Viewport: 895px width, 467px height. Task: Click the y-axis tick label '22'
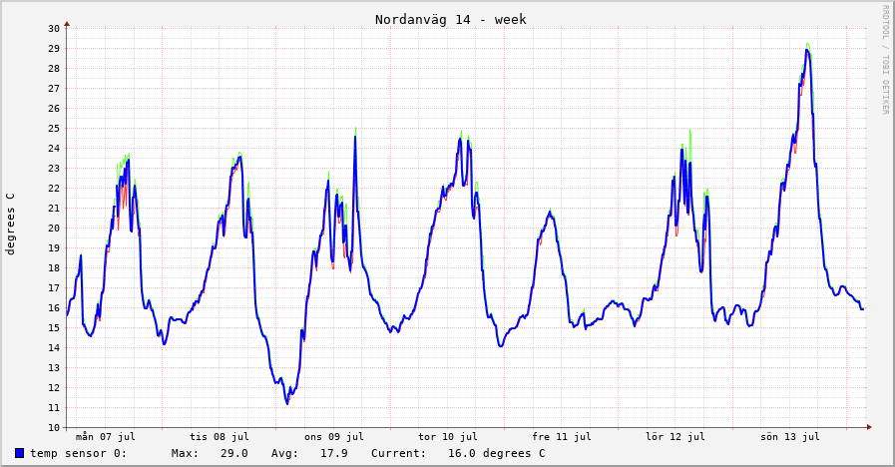pos(54,189)
